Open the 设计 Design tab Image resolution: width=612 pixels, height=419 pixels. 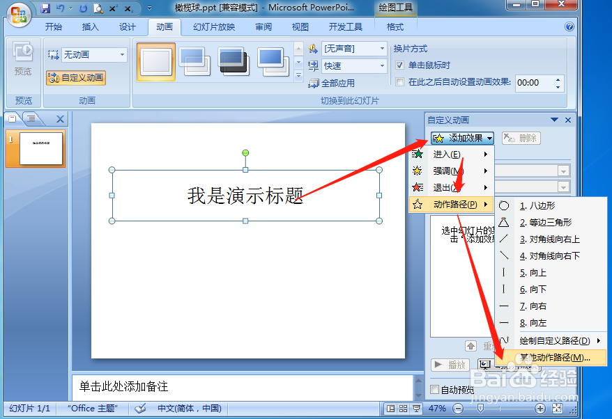[x=128, y=26]
